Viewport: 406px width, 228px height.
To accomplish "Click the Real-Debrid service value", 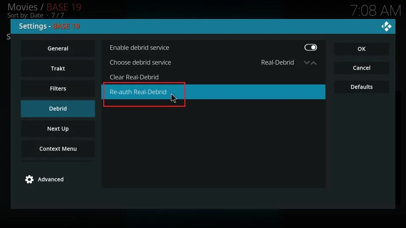I will pyautogui.click(x=277, y=62).
